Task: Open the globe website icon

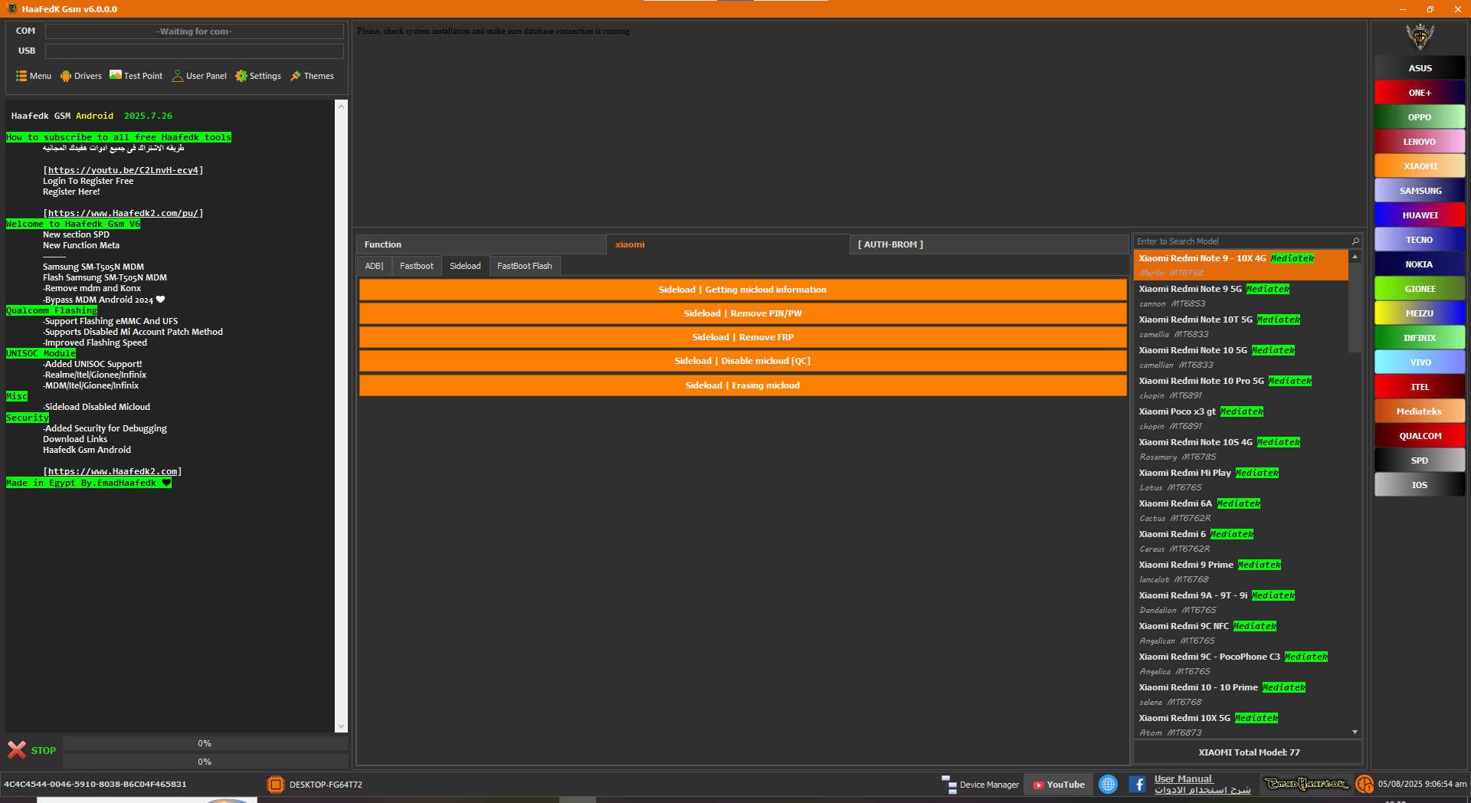Action: [1108, 784]
